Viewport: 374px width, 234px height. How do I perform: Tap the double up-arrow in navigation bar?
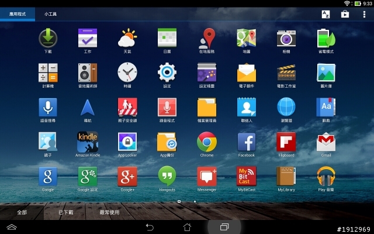point(12,227)
